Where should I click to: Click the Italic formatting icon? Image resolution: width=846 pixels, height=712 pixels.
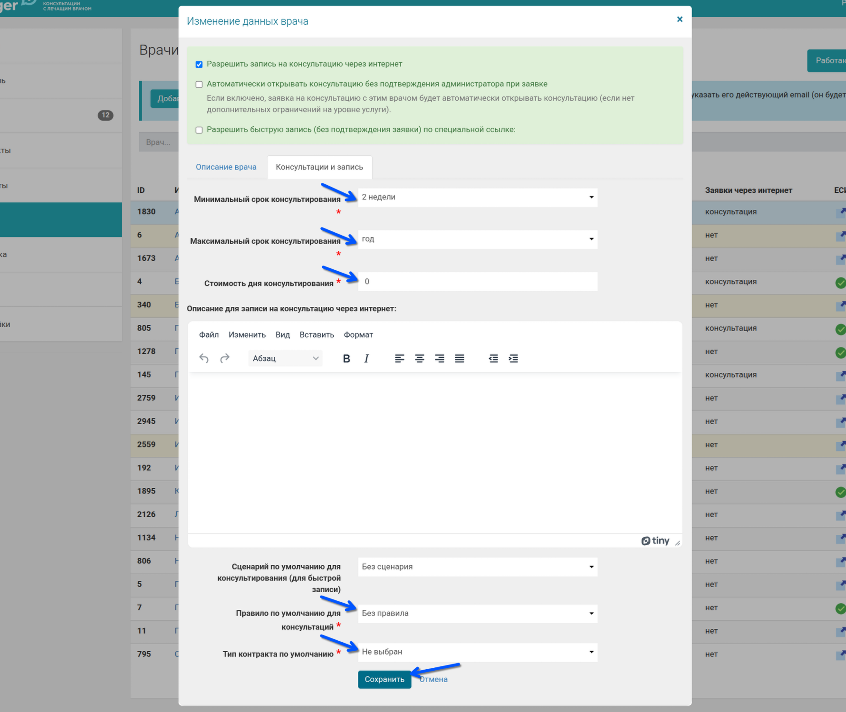click(x=366, y=359)
